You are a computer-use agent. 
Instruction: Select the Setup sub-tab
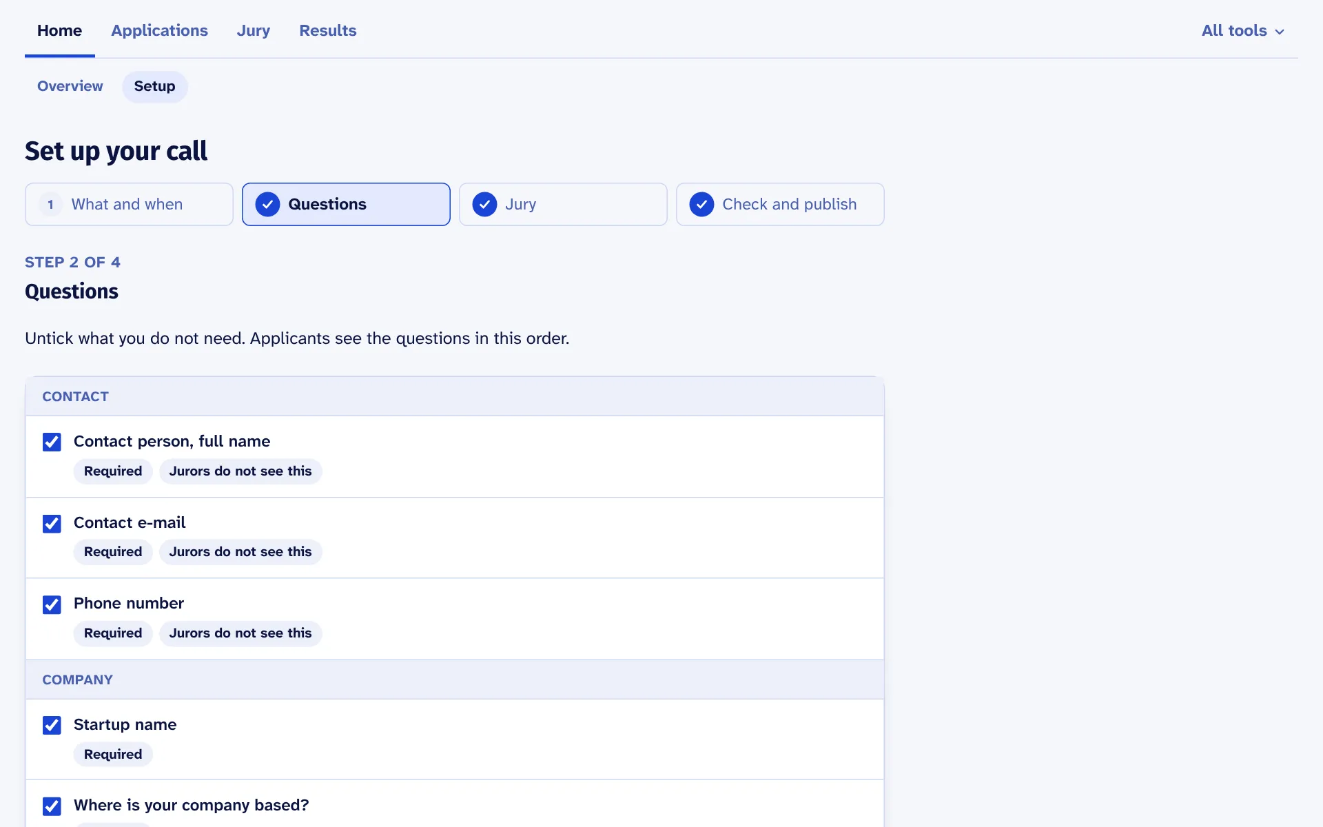point(154,86)
